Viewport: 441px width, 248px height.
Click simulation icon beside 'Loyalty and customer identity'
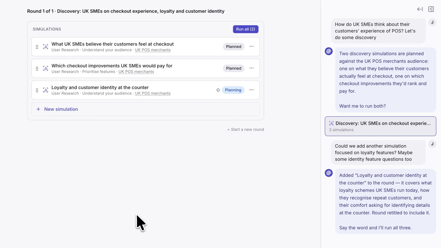[46, 90]
